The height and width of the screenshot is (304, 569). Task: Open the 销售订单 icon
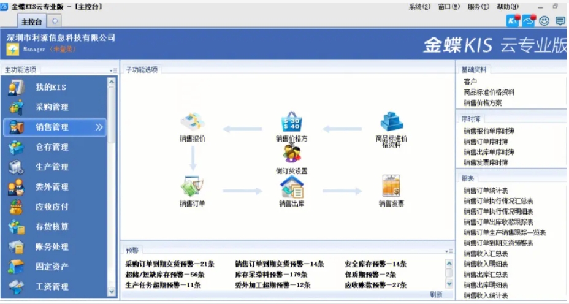(x=193, y=186)
